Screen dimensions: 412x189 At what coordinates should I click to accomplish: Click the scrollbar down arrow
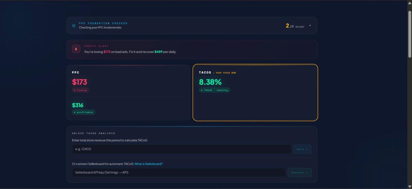[x=410, y=186]
